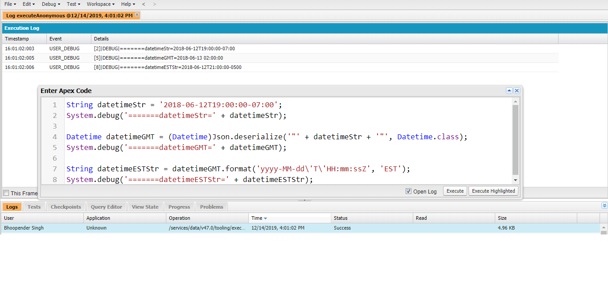Close the Log executeAnonymous tab
The image size is (608, 299).
[137, 15]
